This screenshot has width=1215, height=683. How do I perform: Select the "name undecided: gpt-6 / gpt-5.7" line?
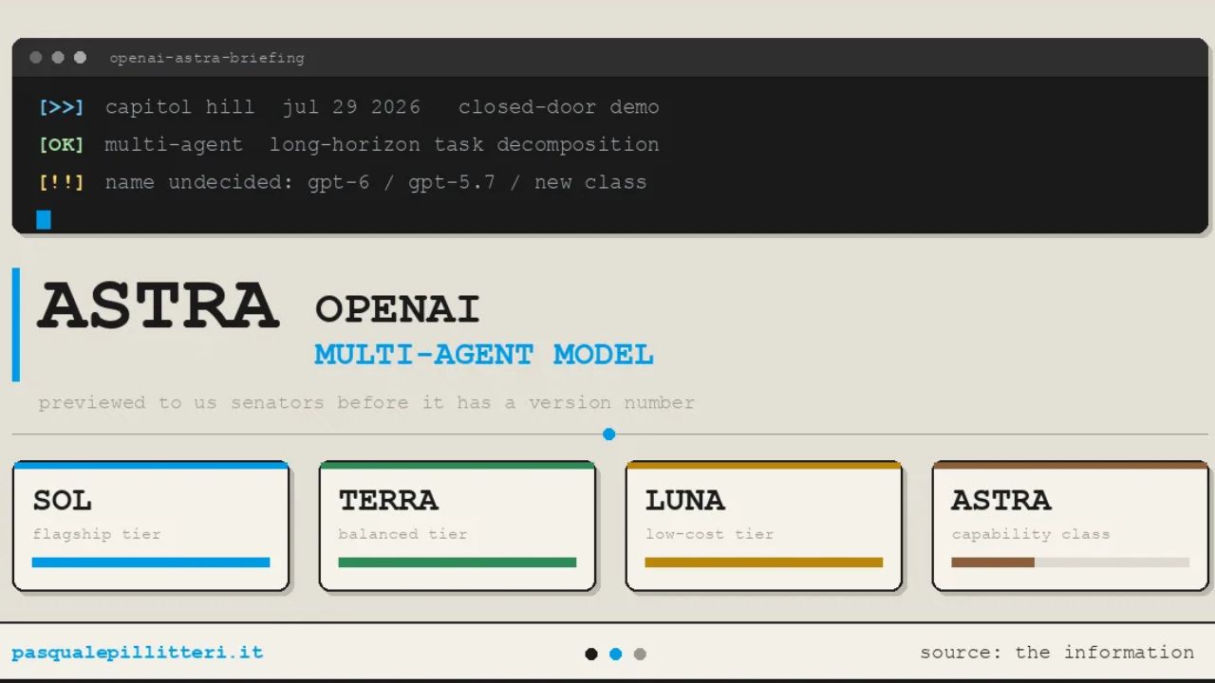376,182
